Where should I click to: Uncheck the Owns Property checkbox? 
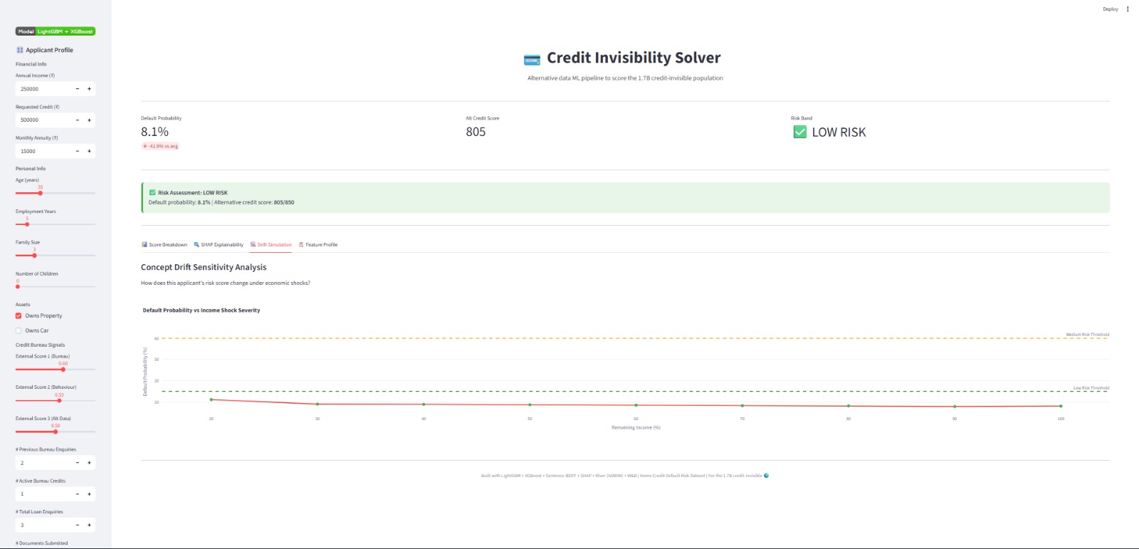(19, 315)
